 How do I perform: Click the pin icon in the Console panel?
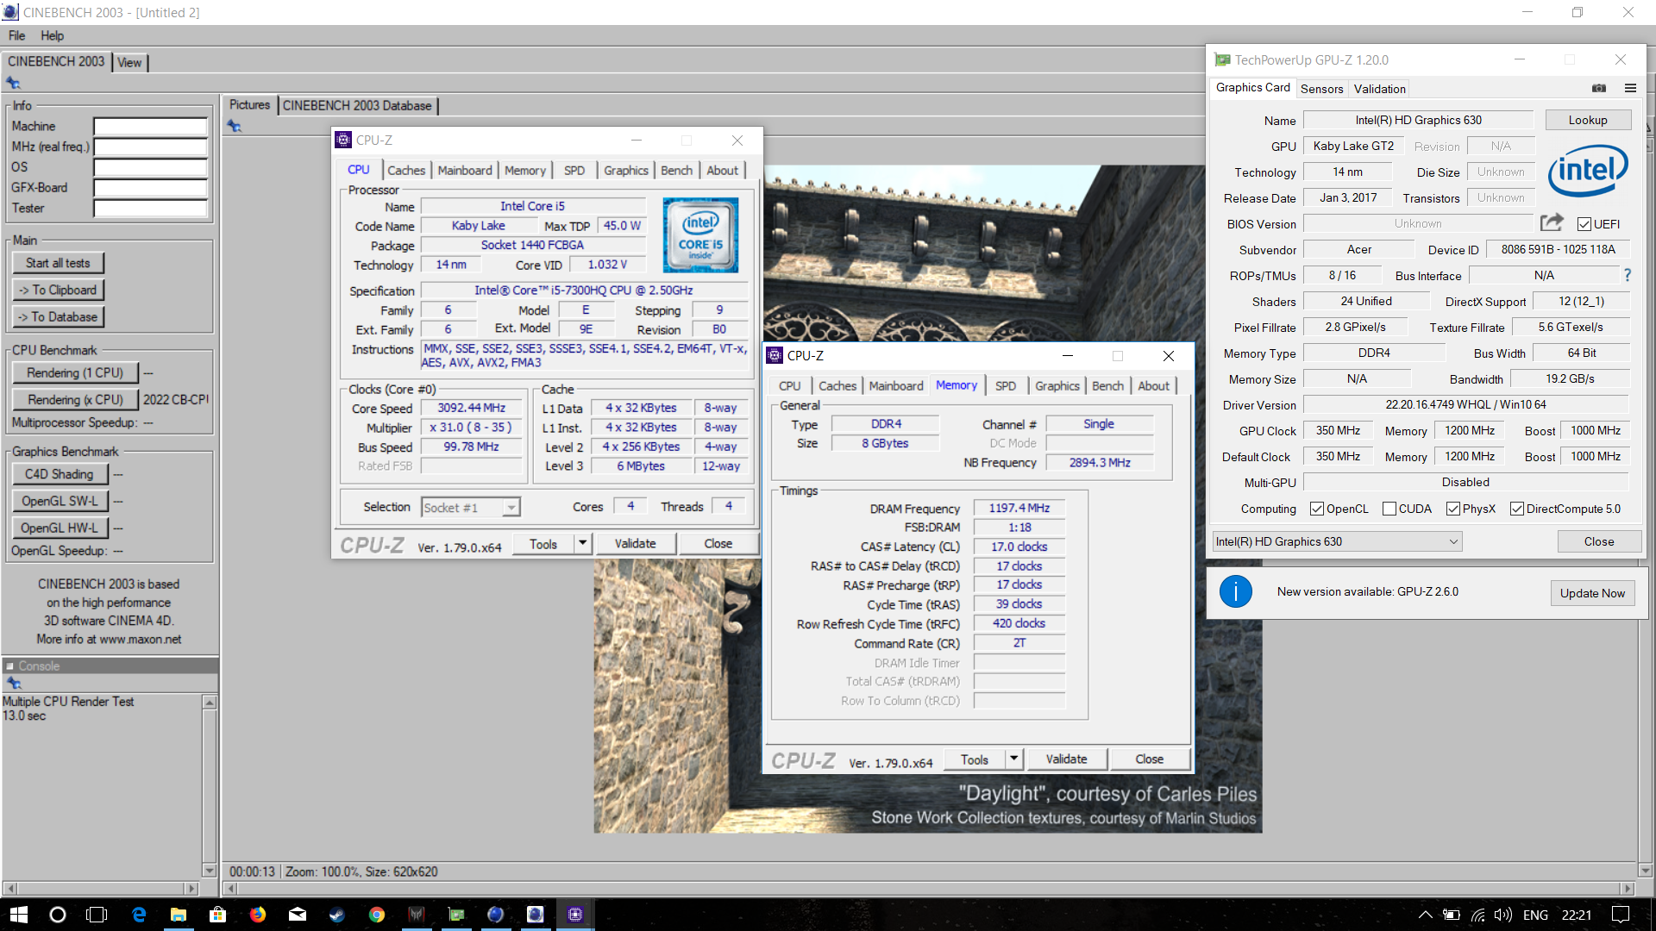[13, 683]
